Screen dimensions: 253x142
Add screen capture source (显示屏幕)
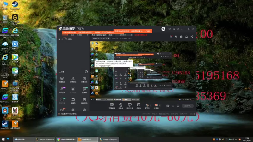(112, 106)
